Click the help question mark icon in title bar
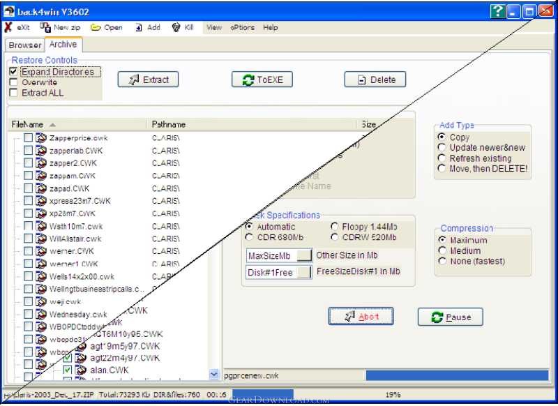This screenshot has width=558, height=406. point(497,11)
